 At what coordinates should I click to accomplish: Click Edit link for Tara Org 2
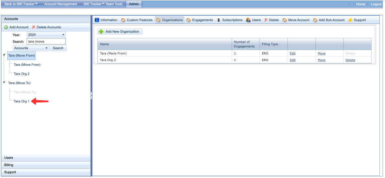293,60
